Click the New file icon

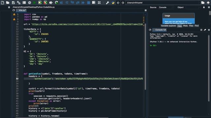[2, 3]
